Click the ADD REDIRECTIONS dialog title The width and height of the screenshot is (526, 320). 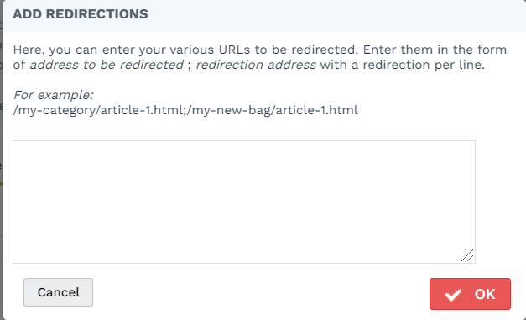(x=81, y=14)
